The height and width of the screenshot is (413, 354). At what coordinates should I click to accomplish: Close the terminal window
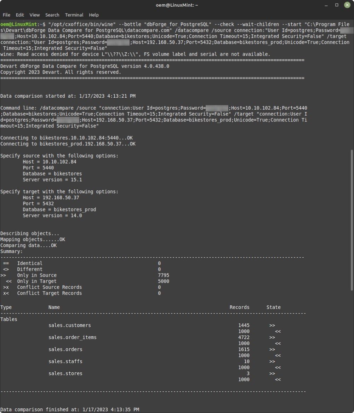[x=347, y=5]
